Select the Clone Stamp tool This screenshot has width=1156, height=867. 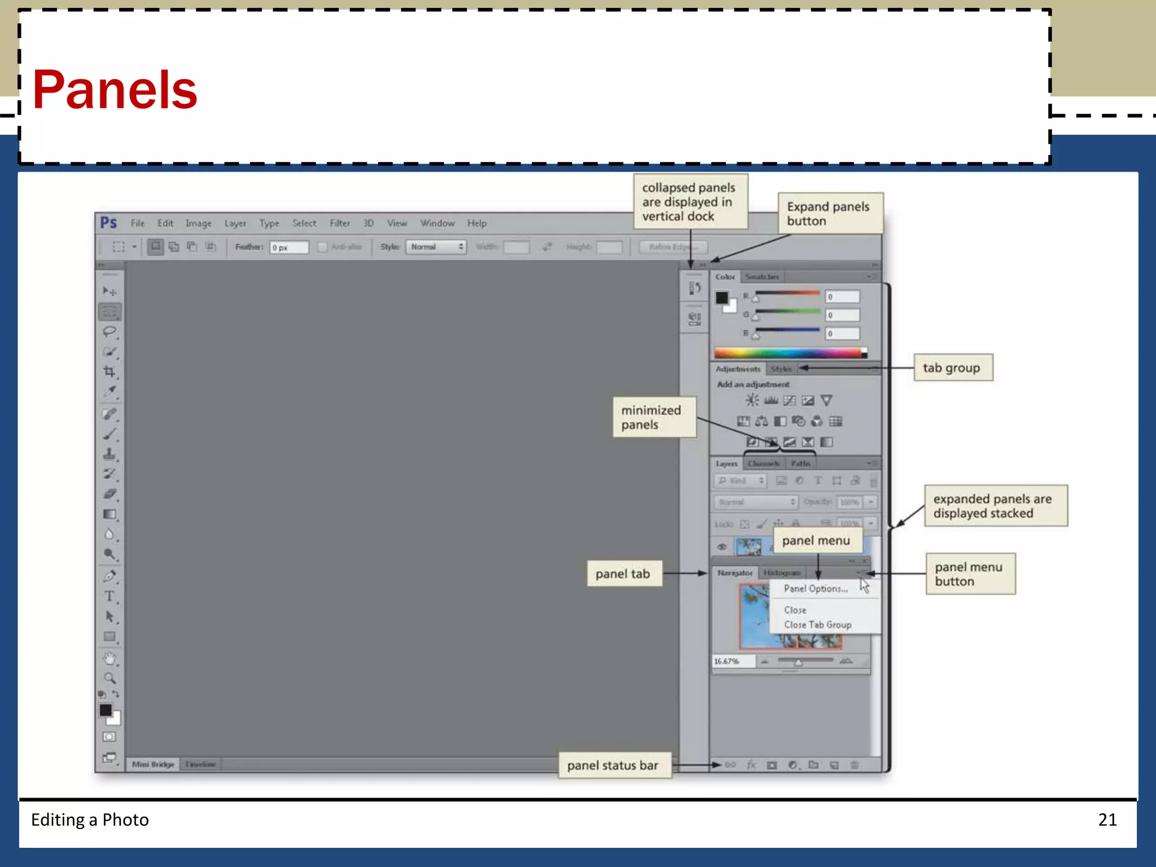[x=110, y=453]
